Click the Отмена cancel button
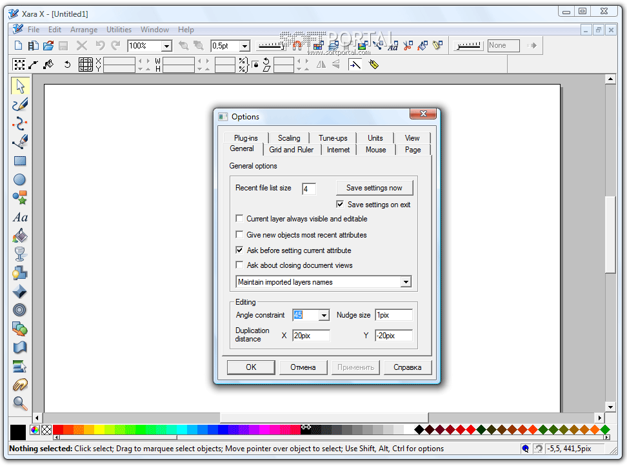The height and width of the screenshot is (468, 627). (x=303, y=367)
